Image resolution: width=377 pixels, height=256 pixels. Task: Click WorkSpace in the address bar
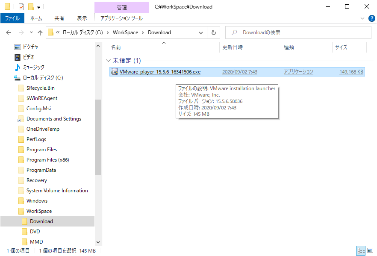(x=126, y=32)
